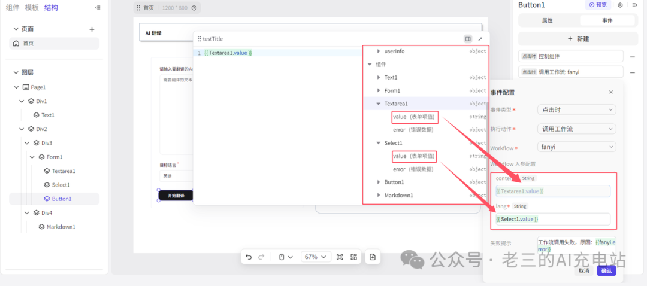Collapse the 图层 section

16,72
